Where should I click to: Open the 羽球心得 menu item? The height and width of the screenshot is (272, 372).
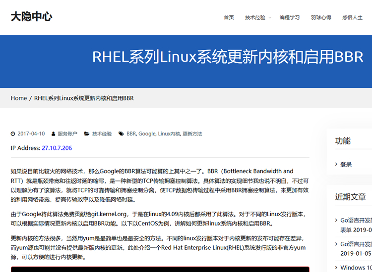pos(321,17)
